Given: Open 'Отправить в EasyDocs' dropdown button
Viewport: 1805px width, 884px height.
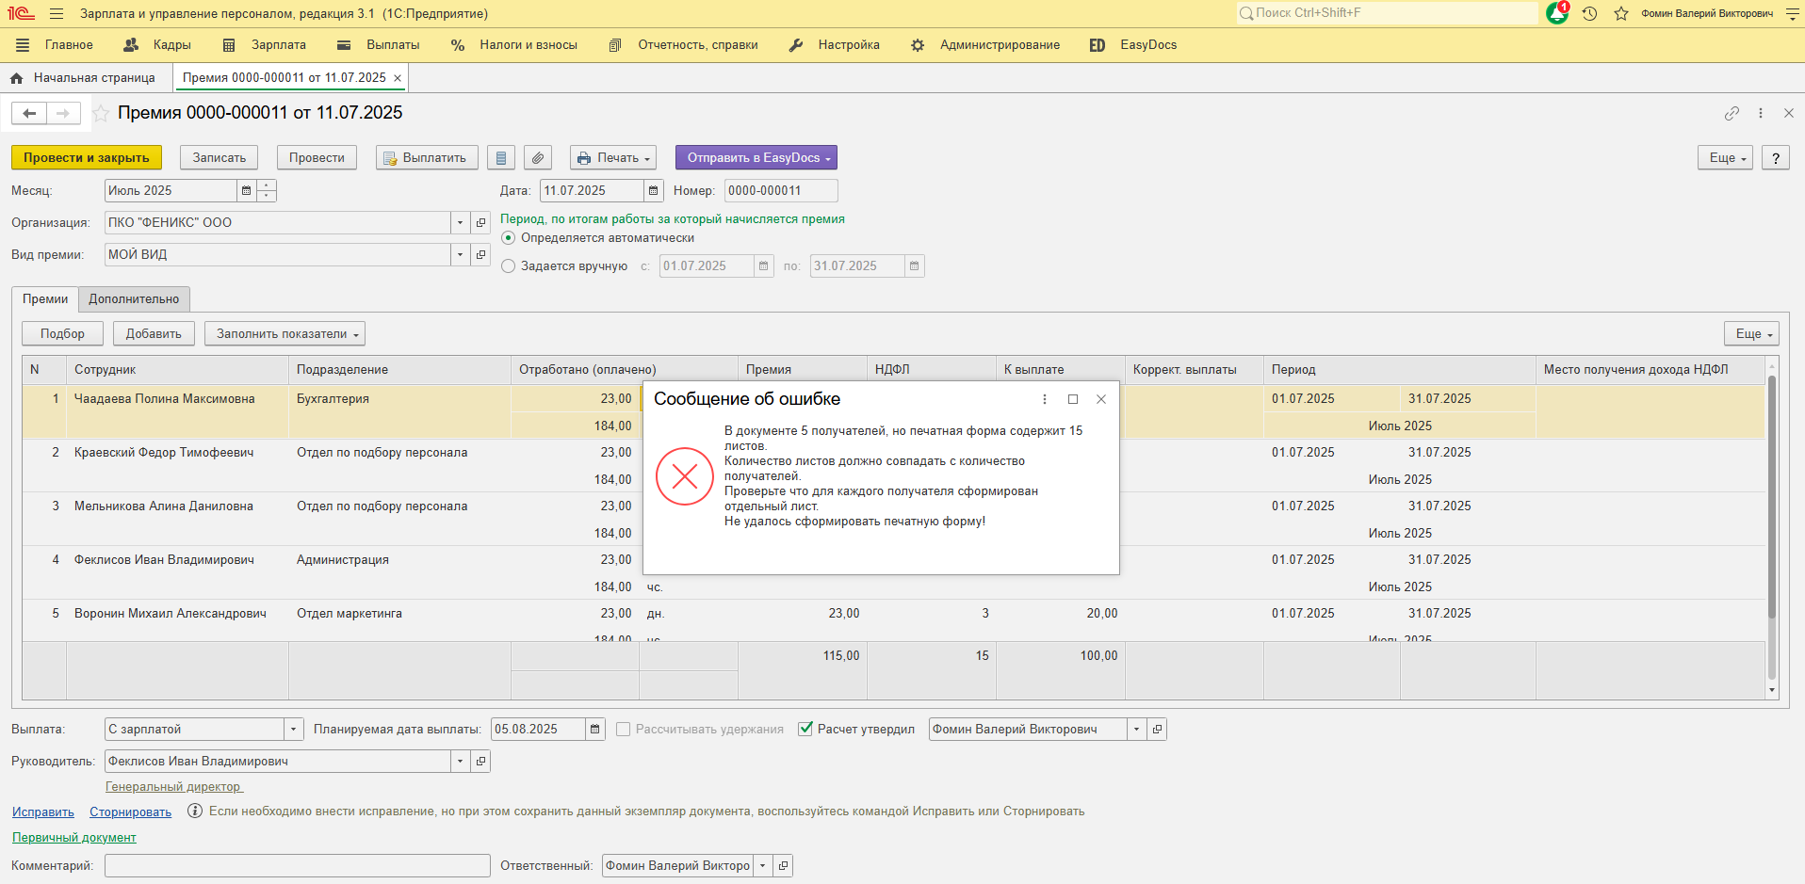Looking at the screenshot, I should (x=756, y=158).
